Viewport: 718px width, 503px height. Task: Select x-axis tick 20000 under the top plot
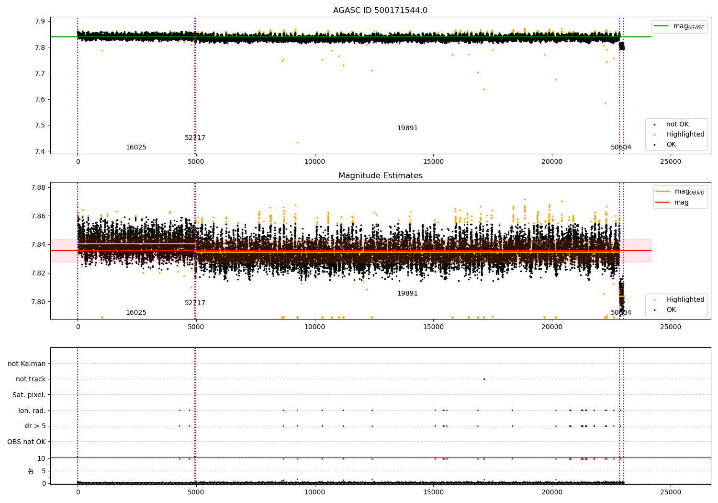pyautogui.click(x=552, y=162)
